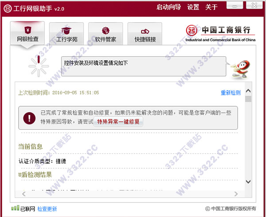This screenshot has height=217, width=266.
Task: Click the graduation cap icon of 工行学苑
Action: [x=66, y=31]
